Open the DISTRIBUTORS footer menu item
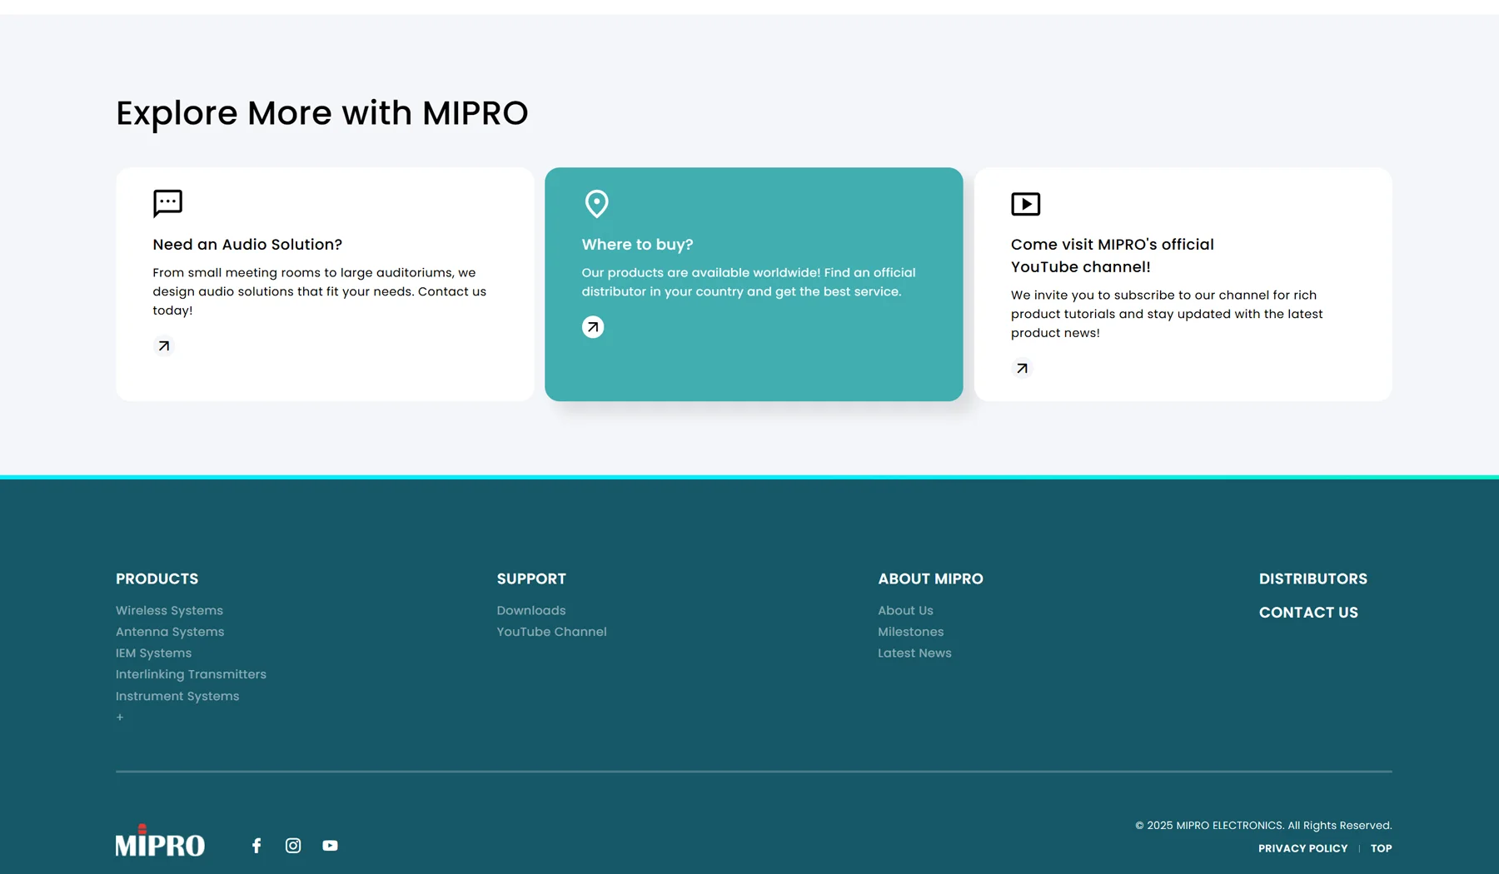The image size is (1499, 874). [x=1312, y=579]
